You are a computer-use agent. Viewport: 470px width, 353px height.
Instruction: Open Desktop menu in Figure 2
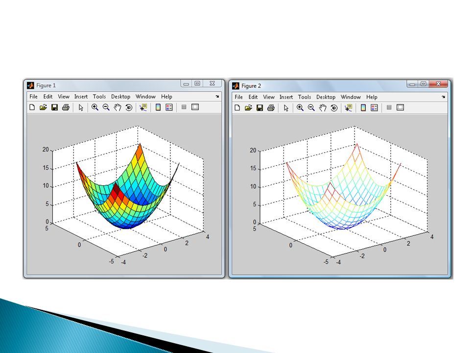tap(326, 97)
